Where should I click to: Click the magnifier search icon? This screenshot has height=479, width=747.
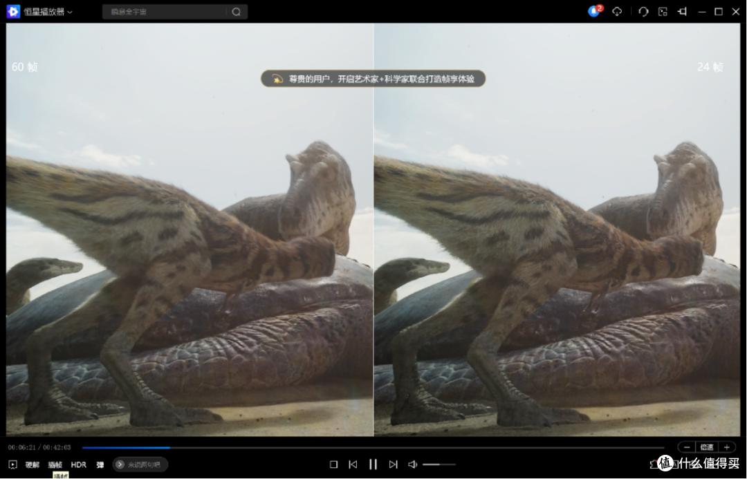[237, 12]
